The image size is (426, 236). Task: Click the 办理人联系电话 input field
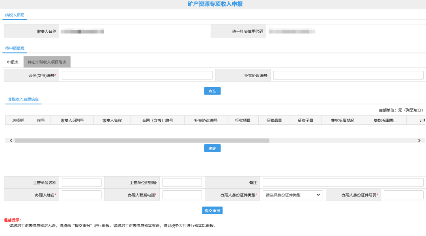click(x=182, y=195)
